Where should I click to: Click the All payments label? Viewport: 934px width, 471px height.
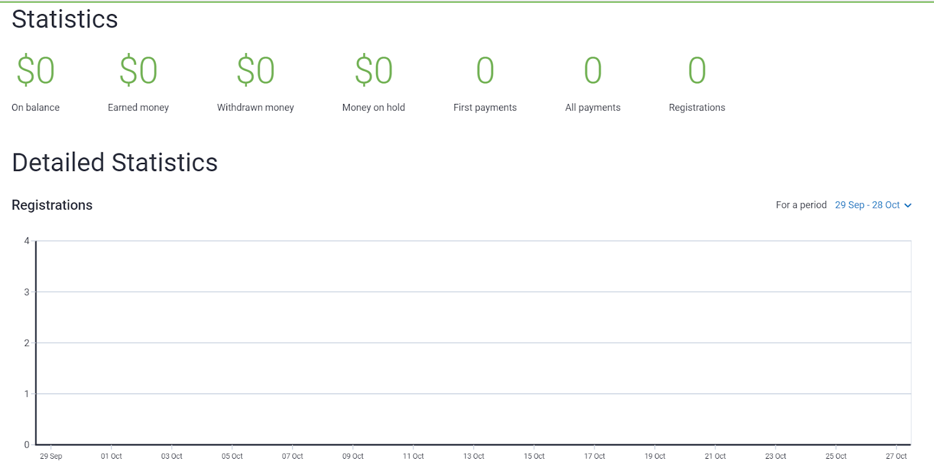click(593, 107)
